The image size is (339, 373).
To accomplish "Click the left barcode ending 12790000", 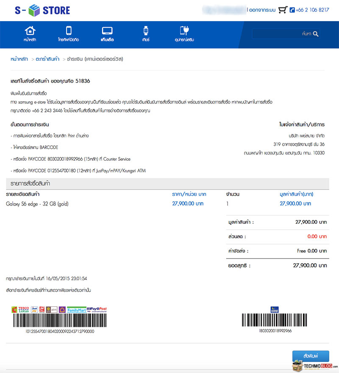I will click(60, 320).
